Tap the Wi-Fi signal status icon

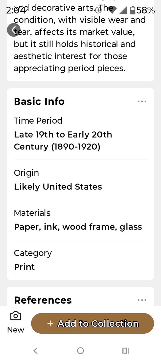pos(112,11)
